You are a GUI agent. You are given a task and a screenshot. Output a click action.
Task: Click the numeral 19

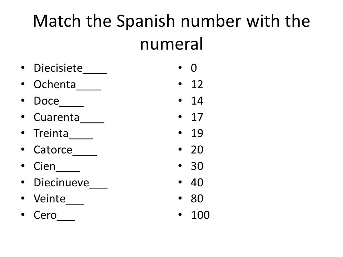pyautogui.click(x=197, y=133)
